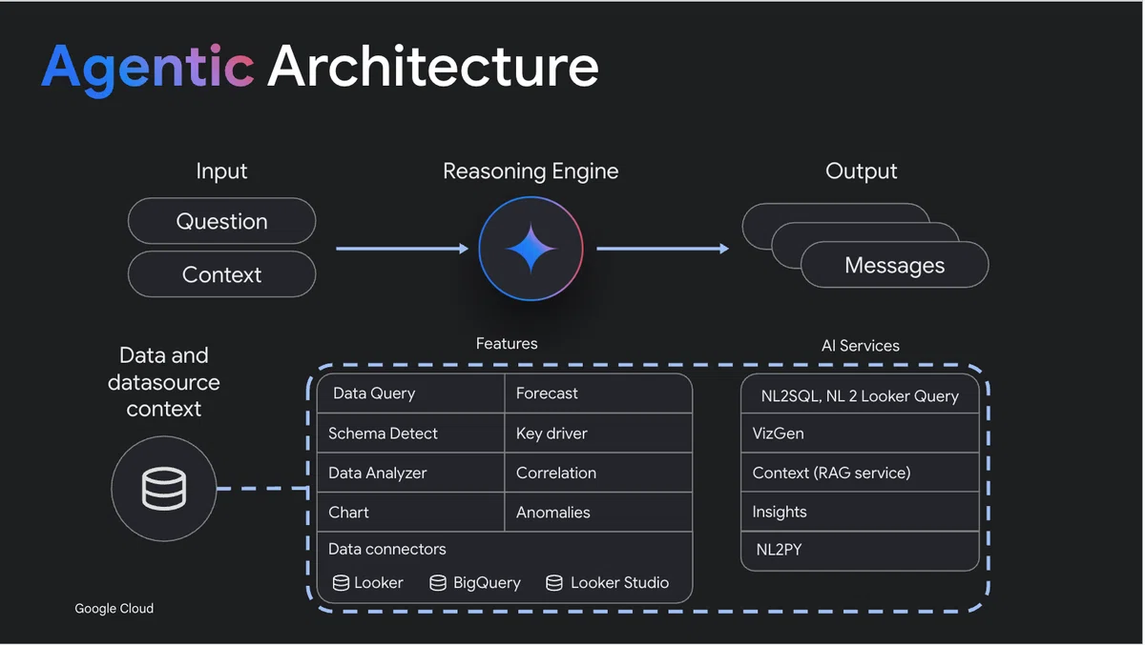Click the Anomalies feature cell

(598, 513)
